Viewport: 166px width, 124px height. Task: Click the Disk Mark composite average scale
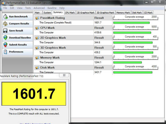pyautogui.click(x=135, y=67)
